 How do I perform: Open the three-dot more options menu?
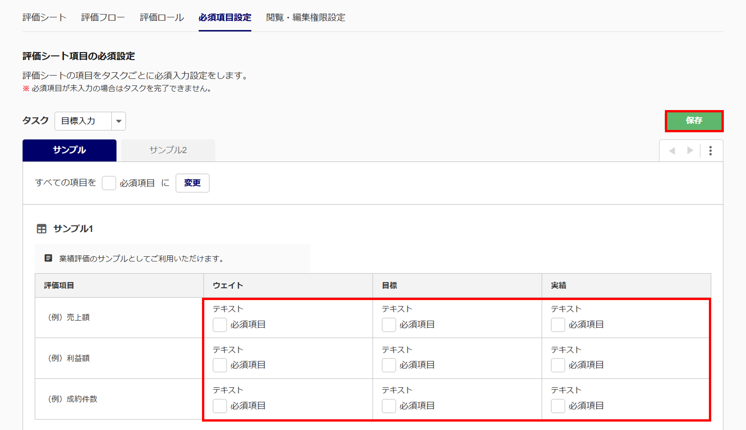[710, 151]
